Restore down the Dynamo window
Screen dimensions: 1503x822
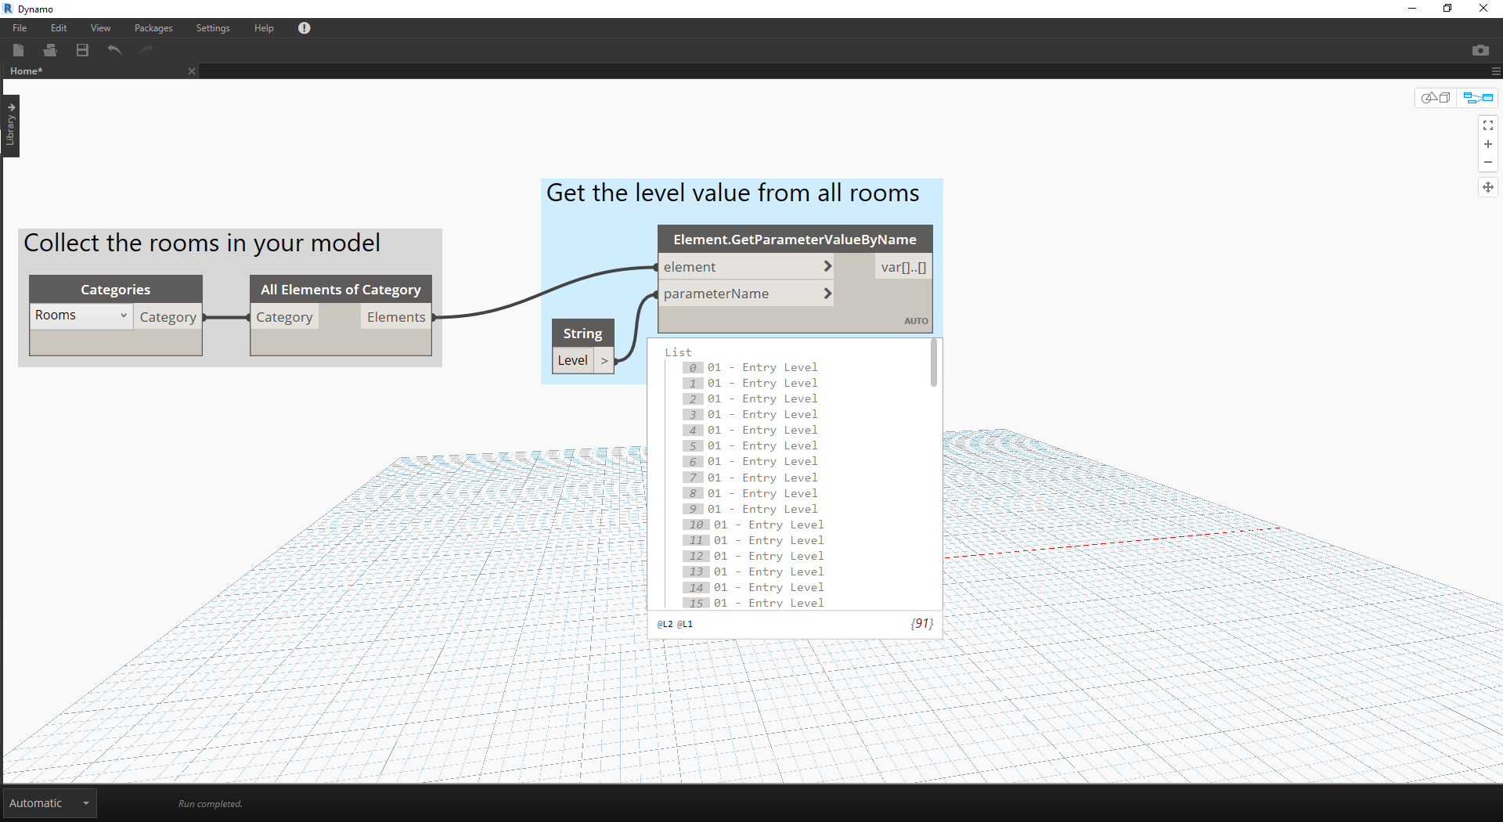pyautogui.click(x=1447, y=9)
